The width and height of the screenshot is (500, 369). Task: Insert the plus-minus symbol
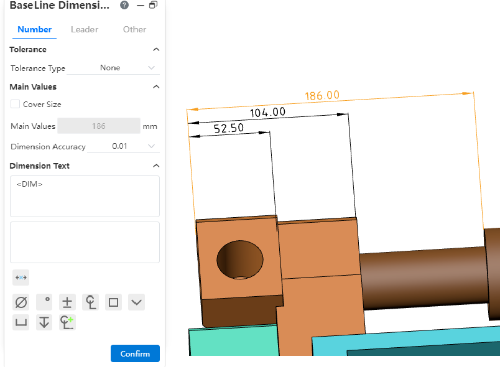click(67, 302)
